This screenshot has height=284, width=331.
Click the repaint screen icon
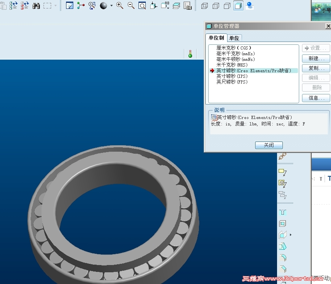(x=69, y=6)
